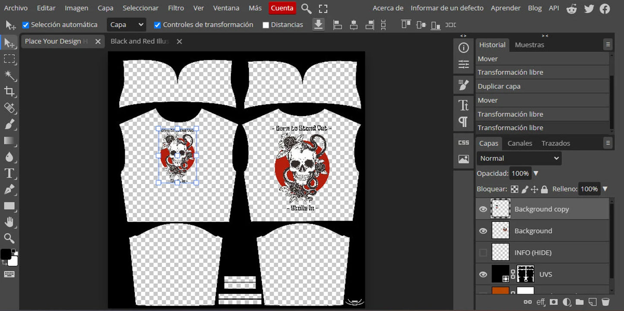Image resolution: width=624 pixels, height=311 pixels.
Task: Open the Informar de un defecto link
Action: (447, 8)
